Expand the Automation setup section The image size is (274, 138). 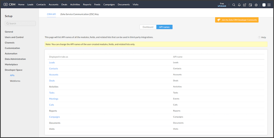coord(11,54)
